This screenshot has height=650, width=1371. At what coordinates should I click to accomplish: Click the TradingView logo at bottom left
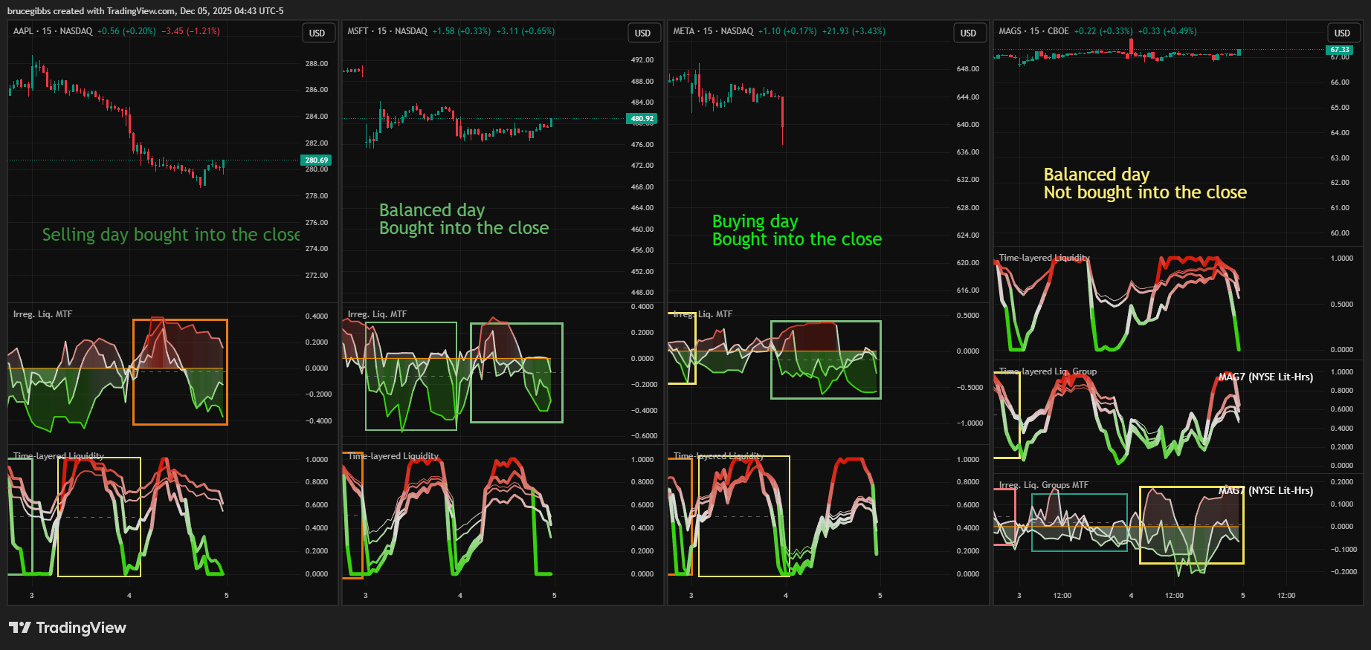(x=68, y=628)
